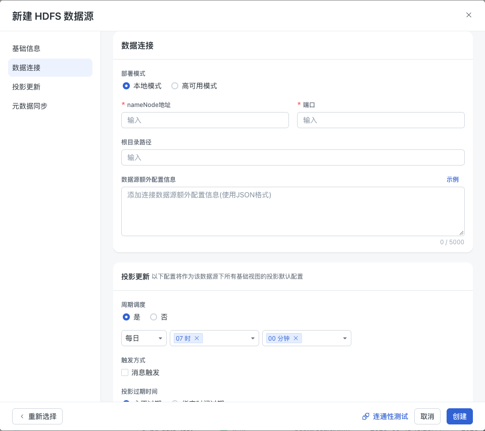Expand the hour selector dropdown arrow

(x=253, y=338)
